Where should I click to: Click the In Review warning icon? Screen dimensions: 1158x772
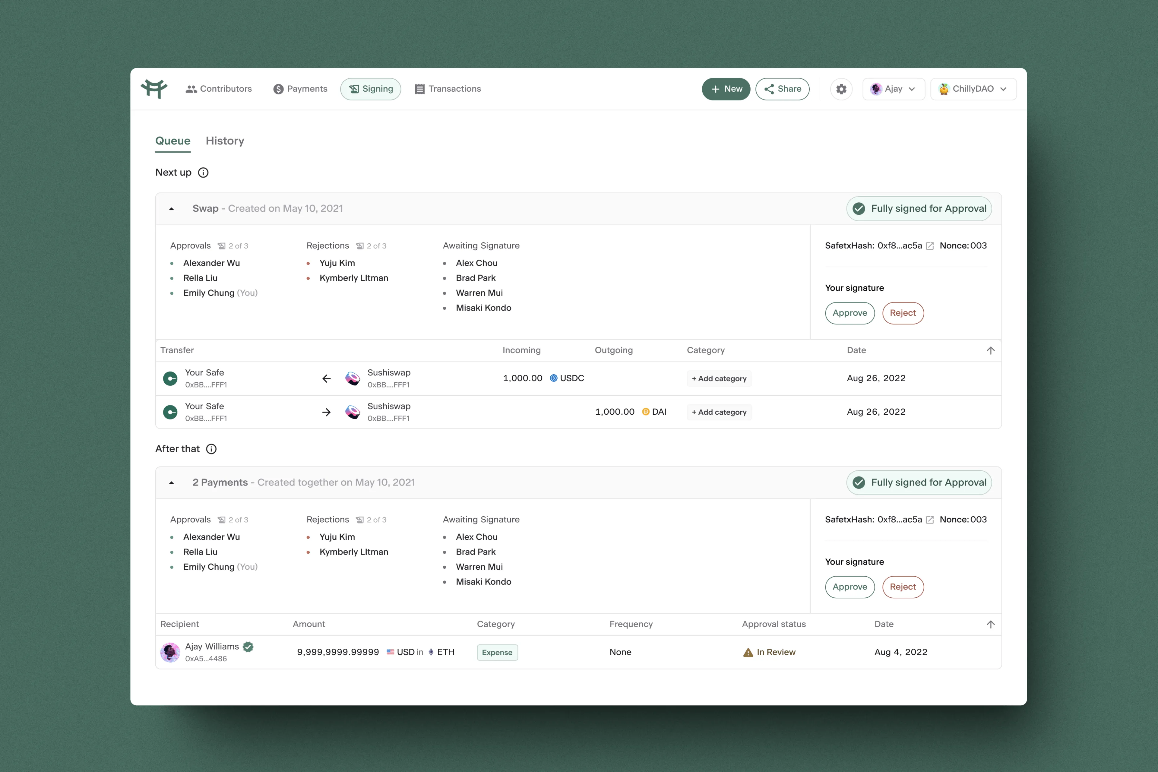(748, 652)
